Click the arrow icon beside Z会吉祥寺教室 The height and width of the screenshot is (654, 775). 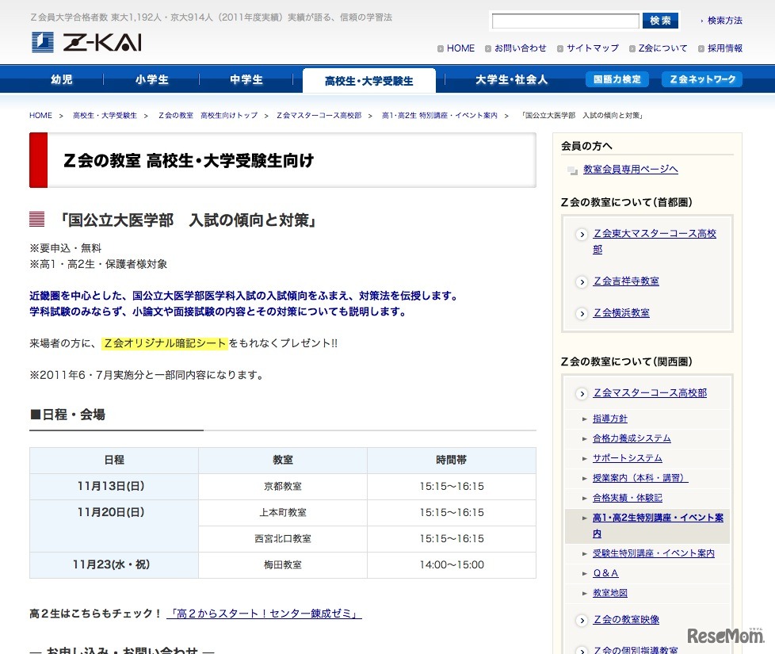[581, 281]
